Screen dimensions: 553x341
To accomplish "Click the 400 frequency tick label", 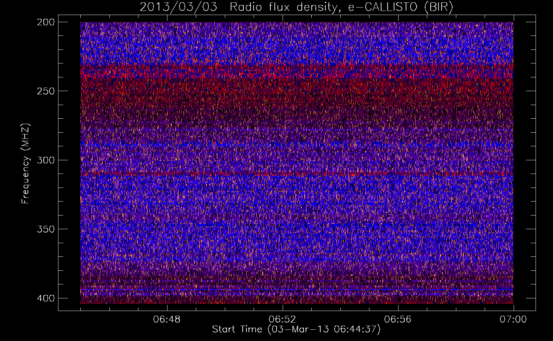I will (x=45, y=298).
